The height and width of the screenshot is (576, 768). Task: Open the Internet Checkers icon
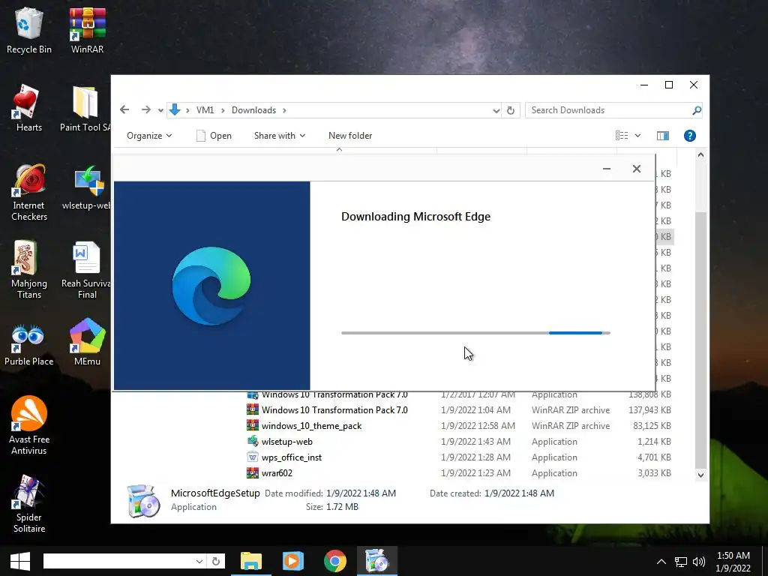coord(29,193)
